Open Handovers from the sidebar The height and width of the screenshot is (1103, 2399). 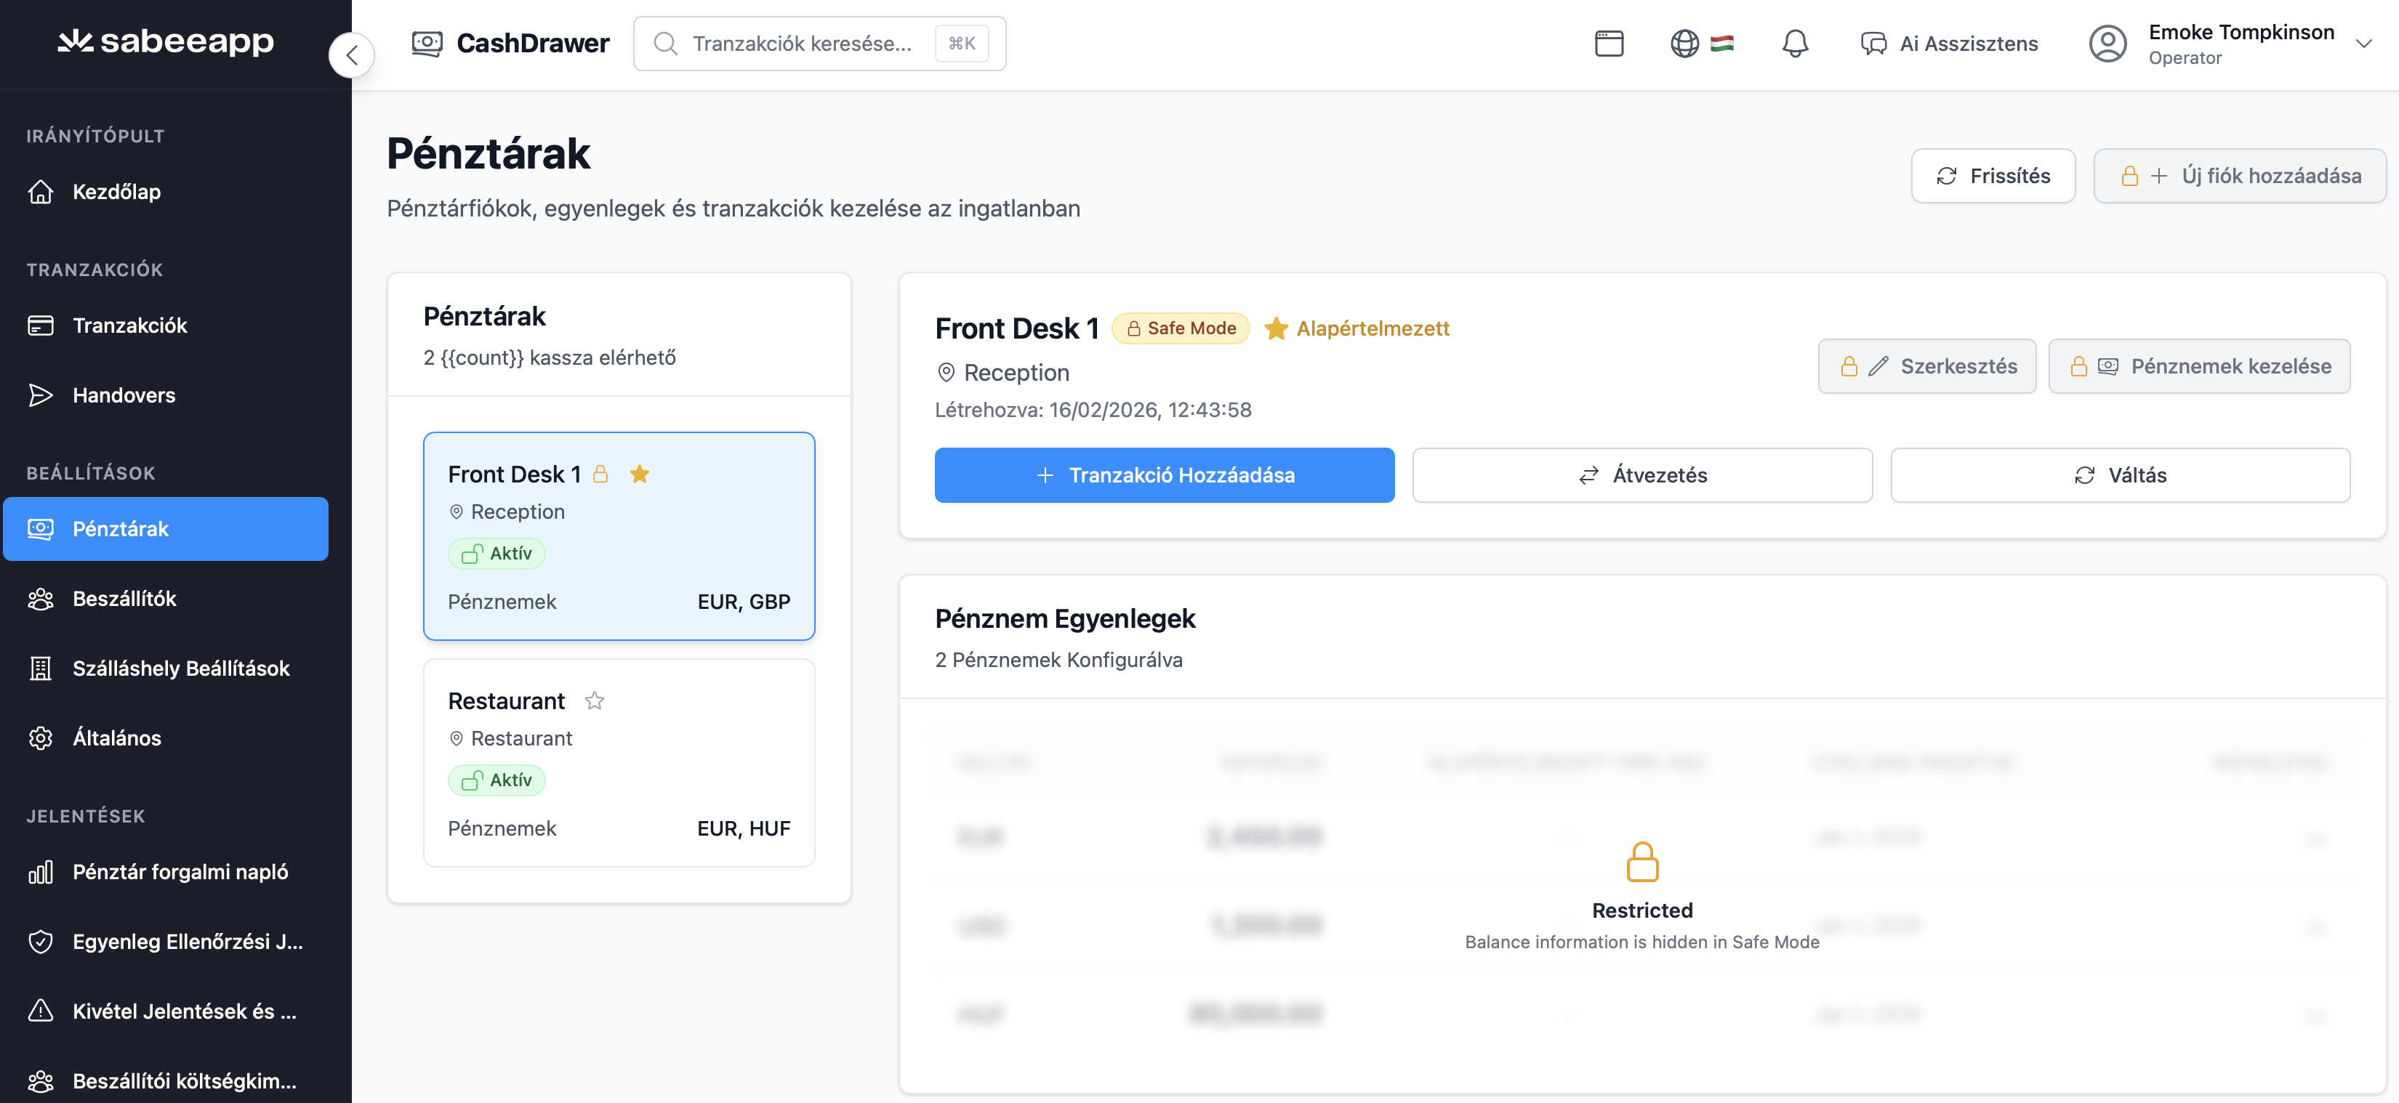point(123,395)
